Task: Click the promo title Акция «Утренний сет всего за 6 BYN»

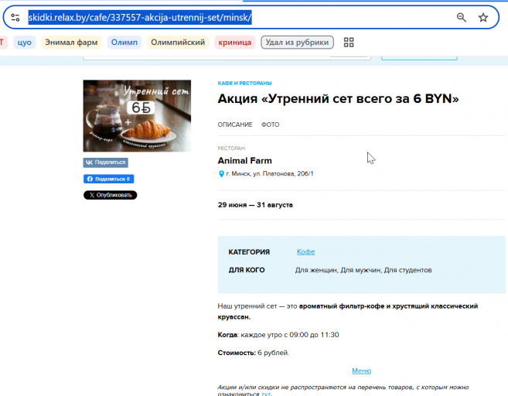Action: [x=338, y=99]
